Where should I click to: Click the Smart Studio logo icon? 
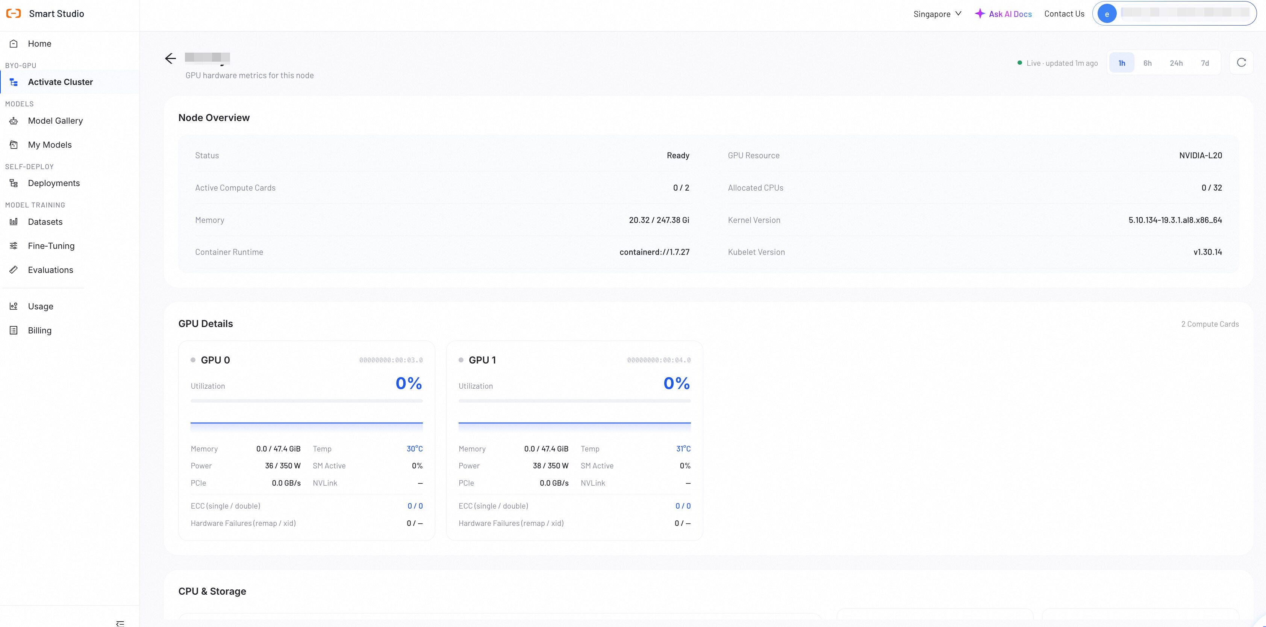[x=14, y=14]
